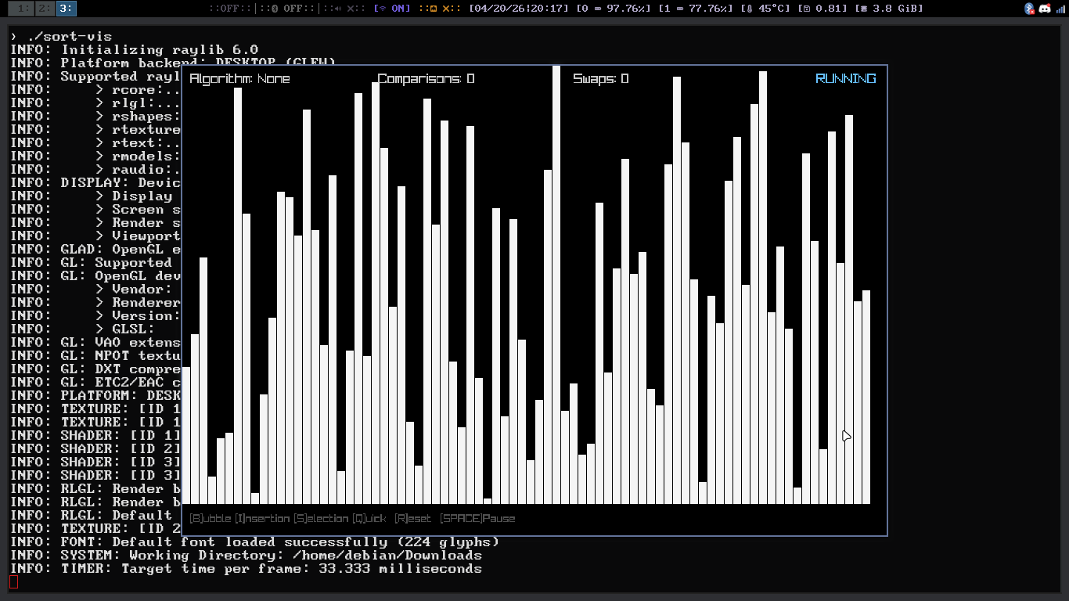The image size is (1069, 601).
Task: Click the [Q]uick sort hint
Action: [x=369, y=518]
